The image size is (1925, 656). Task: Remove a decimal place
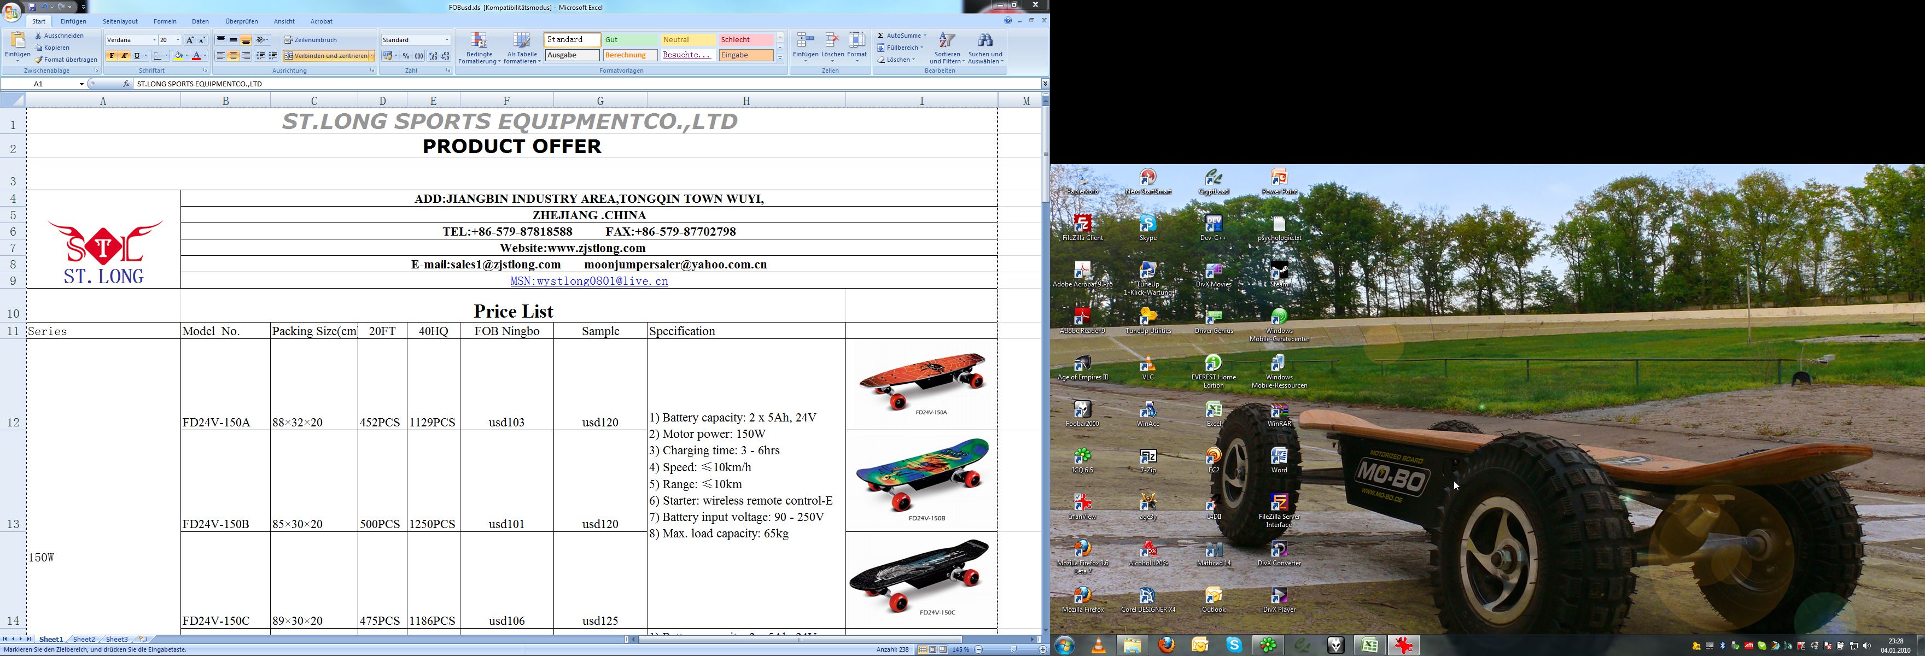(445, 56)
